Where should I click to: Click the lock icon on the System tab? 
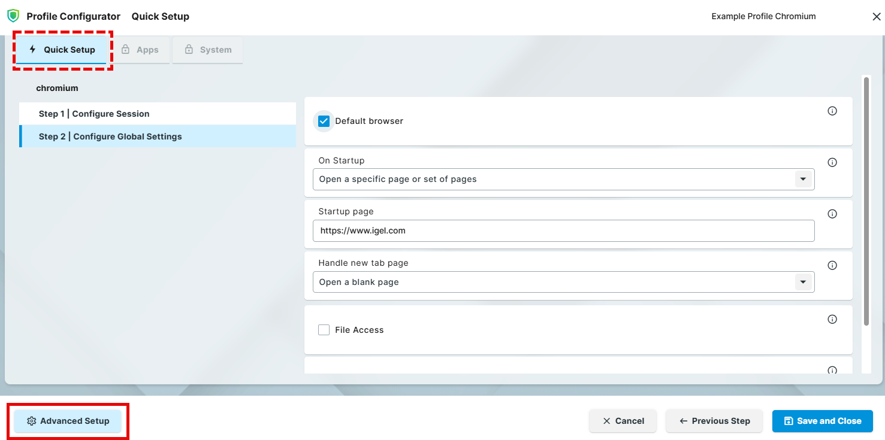189,50
